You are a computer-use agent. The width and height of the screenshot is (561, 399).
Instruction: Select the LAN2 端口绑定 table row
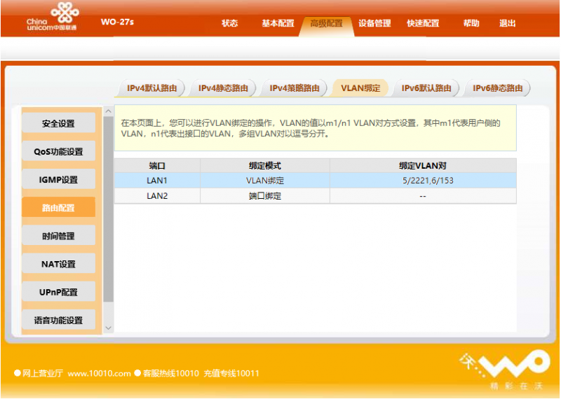[x=316, y=196]
